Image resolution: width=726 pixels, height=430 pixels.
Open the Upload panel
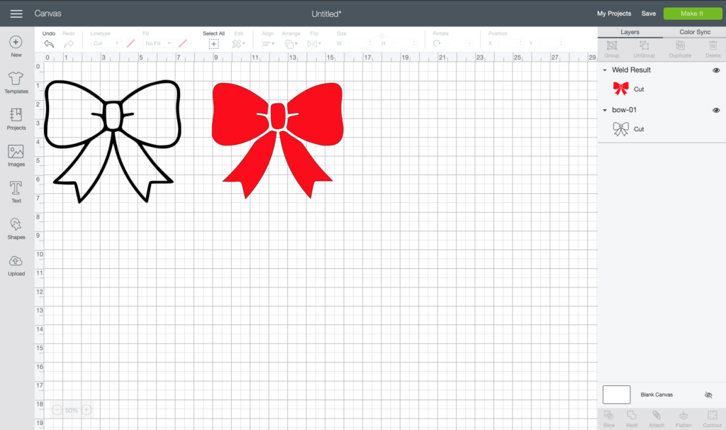tap(16, 265)
